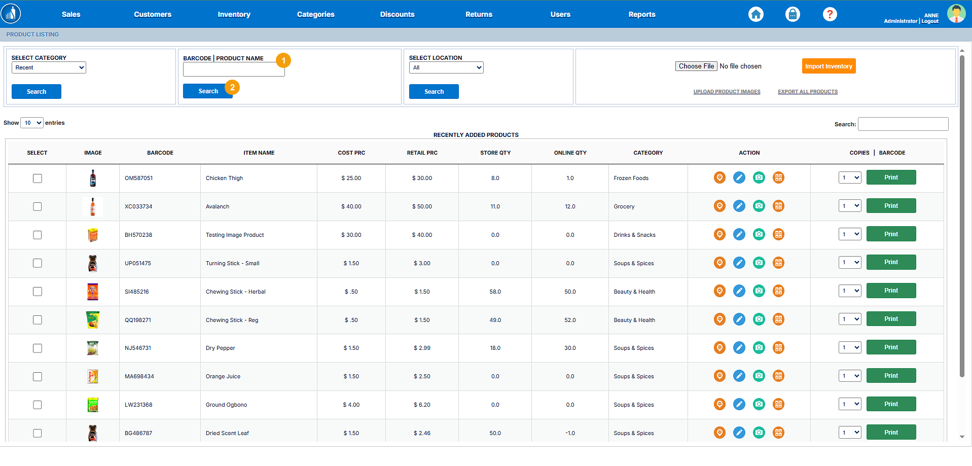
Task: Select the Testing Image Product checkbox
Action: tap(38, 235)
